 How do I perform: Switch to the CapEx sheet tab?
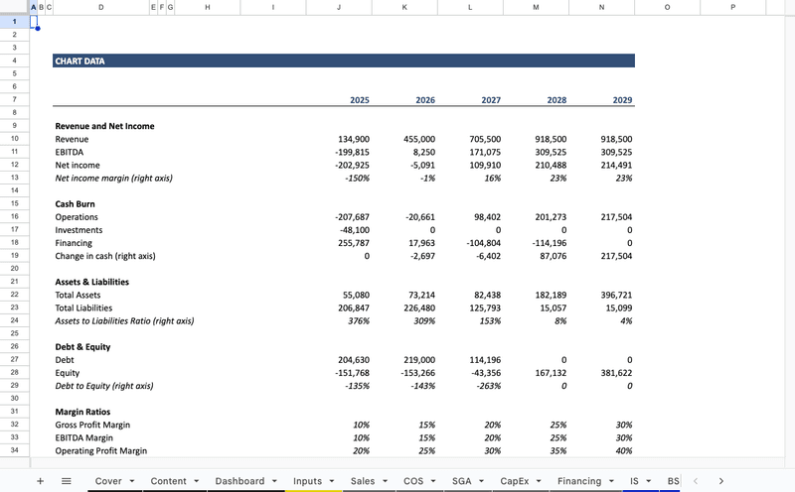click(x=514, y=481)
